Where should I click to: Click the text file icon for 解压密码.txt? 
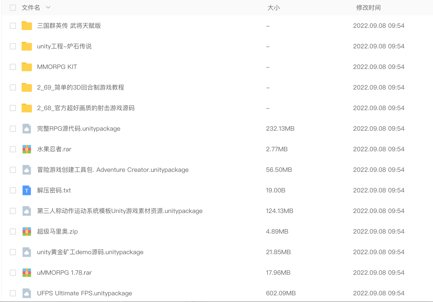click(x=27, y=190)
